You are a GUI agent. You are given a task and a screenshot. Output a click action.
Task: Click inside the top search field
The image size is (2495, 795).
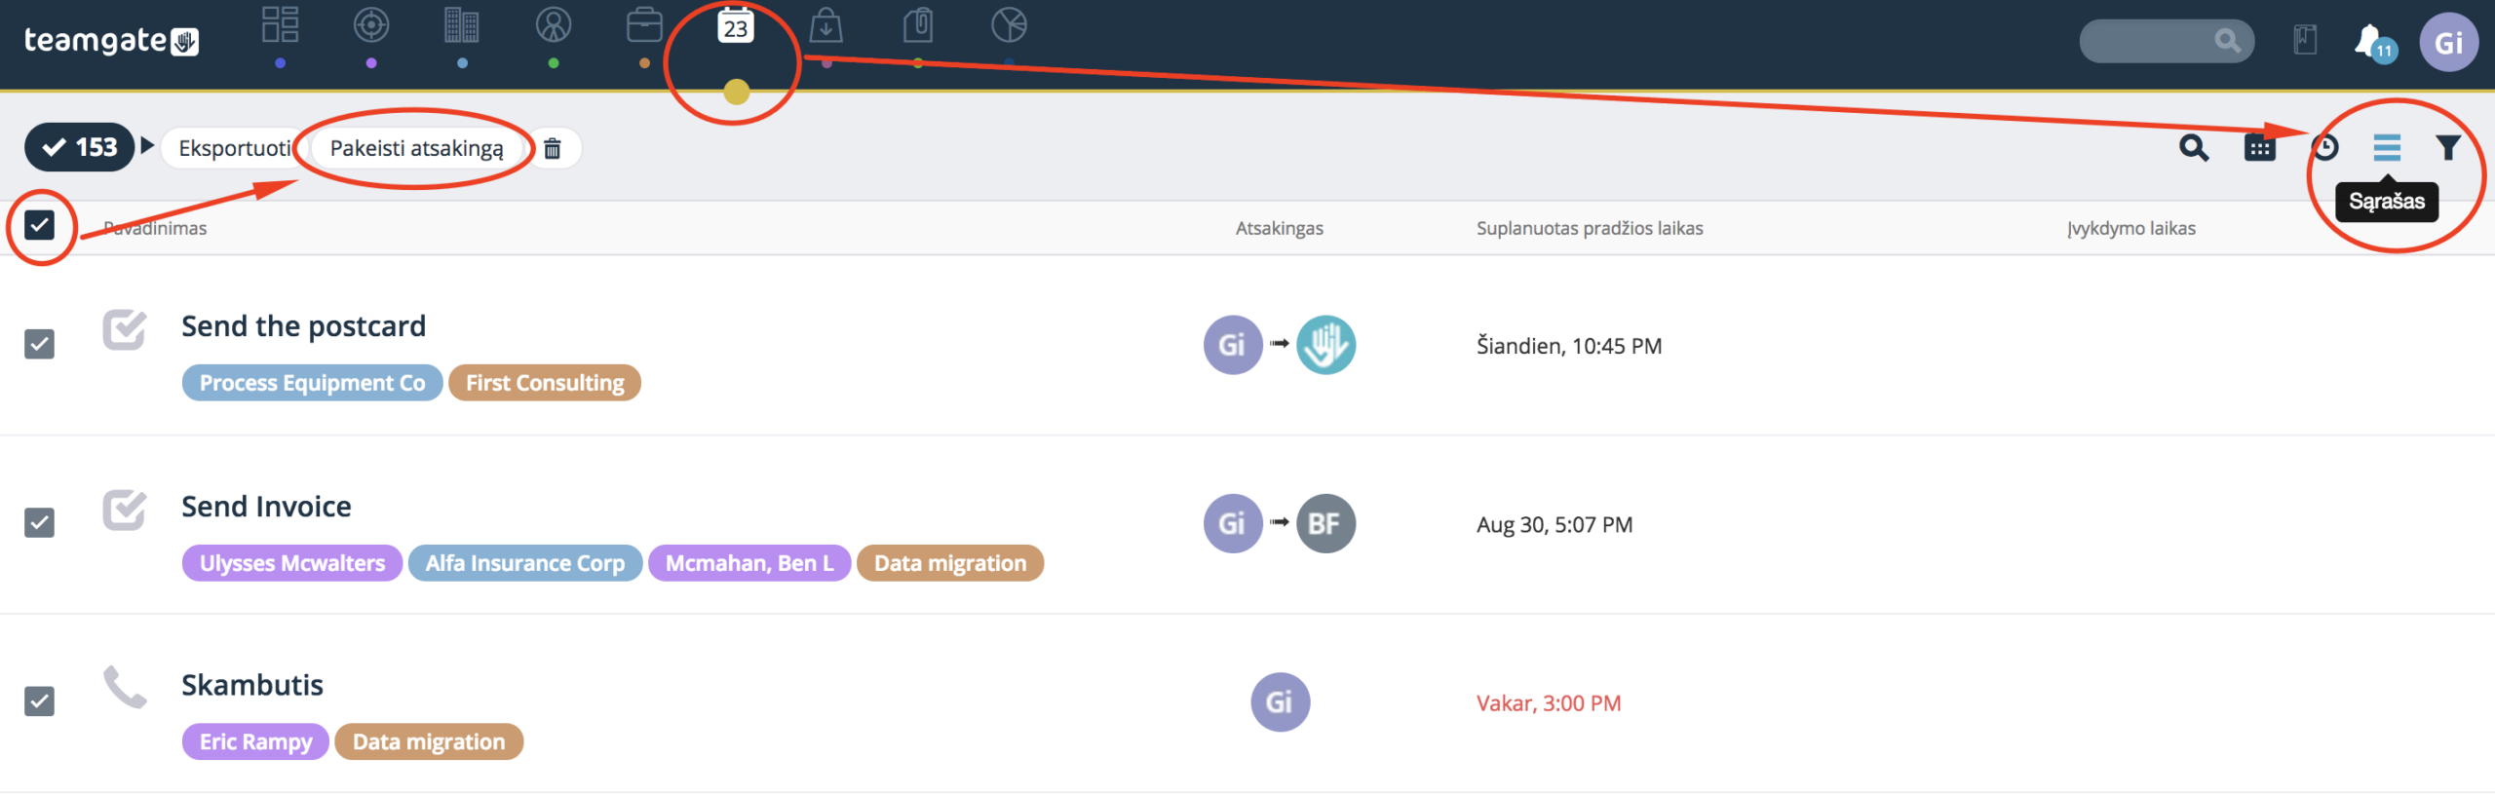pyautogui.click(x=2166, y=41)
